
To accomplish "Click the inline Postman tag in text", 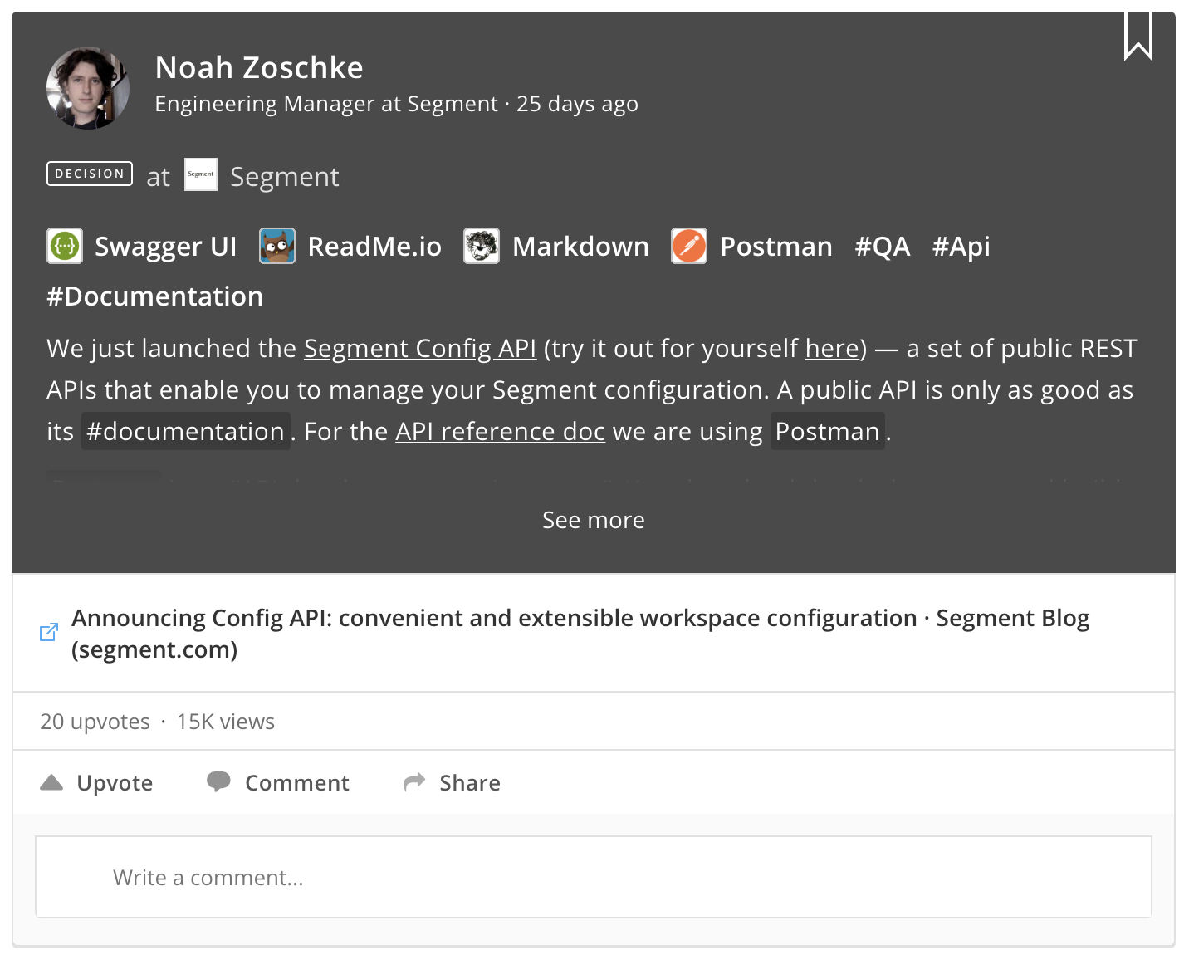I will click(x=828, y=431).
